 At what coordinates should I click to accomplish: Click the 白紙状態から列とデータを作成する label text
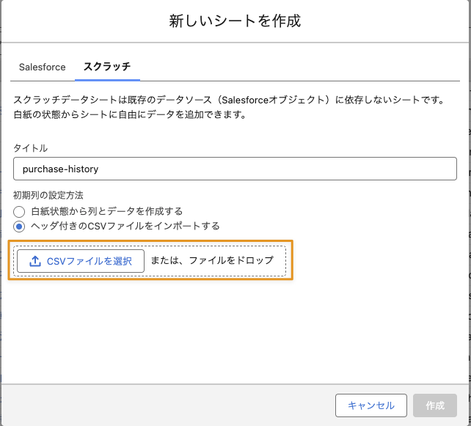click(x=107, y=211)
